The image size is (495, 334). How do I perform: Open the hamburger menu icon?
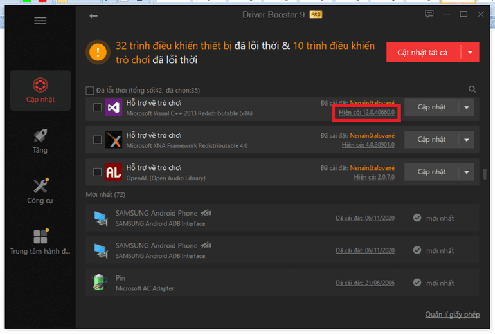(40, 21)
